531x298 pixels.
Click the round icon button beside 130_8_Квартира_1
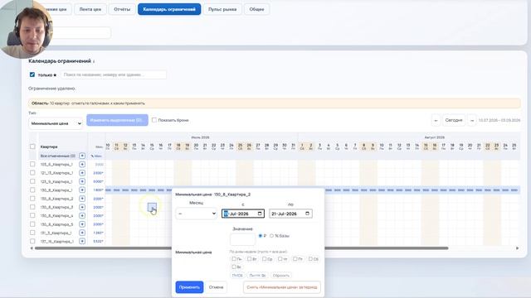click(x=82, y=190)
